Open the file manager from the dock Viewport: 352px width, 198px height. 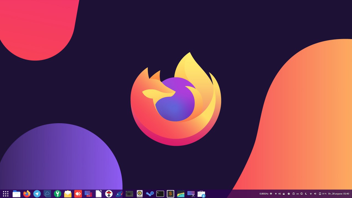click(x=16, y=194)
